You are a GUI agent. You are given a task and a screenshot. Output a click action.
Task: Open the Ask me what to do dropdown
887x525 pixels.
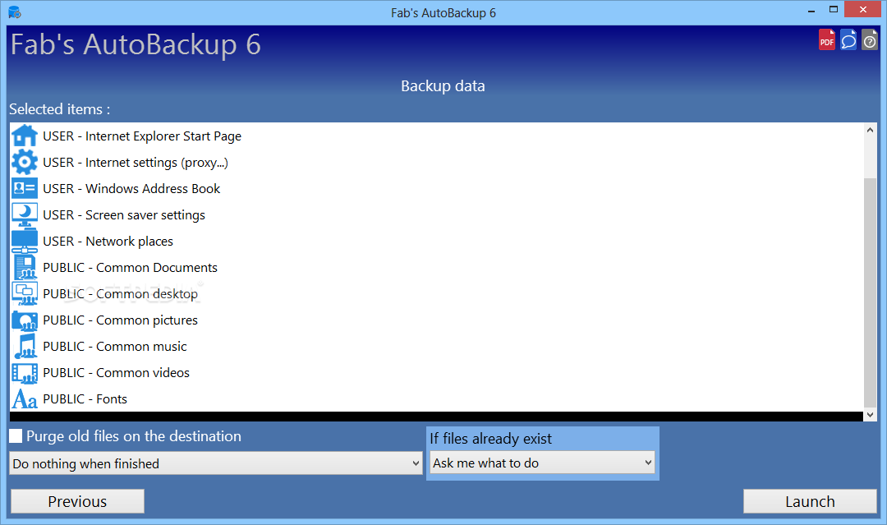coord(542,463)
